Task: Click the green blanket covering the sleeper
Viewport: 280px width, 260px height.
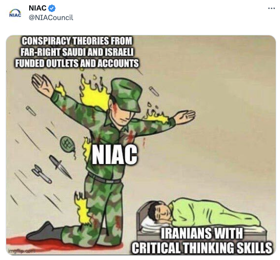Action: pyautogui.click(x=214, y=213)
